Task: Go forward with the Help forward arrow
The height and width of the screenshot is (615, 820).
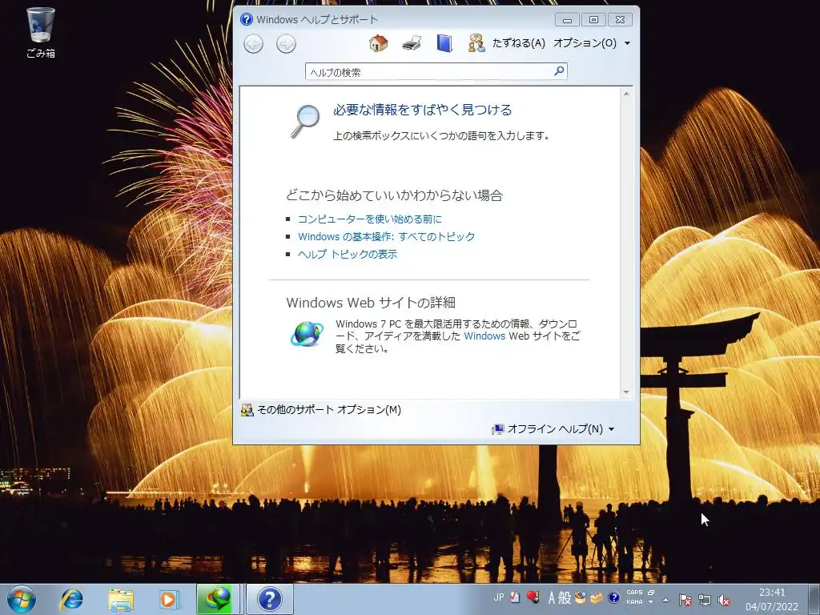Action: [x=286, y=43]
